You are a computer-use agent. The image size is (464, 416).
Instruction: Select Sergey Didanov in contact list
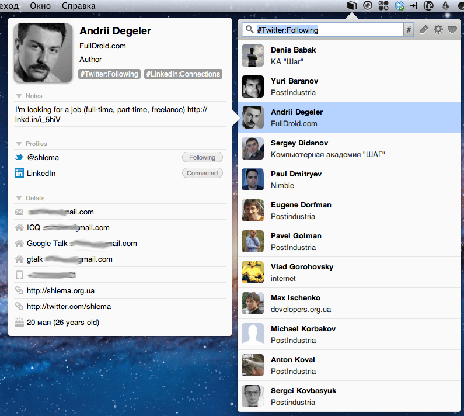click(x=349, y=148)
